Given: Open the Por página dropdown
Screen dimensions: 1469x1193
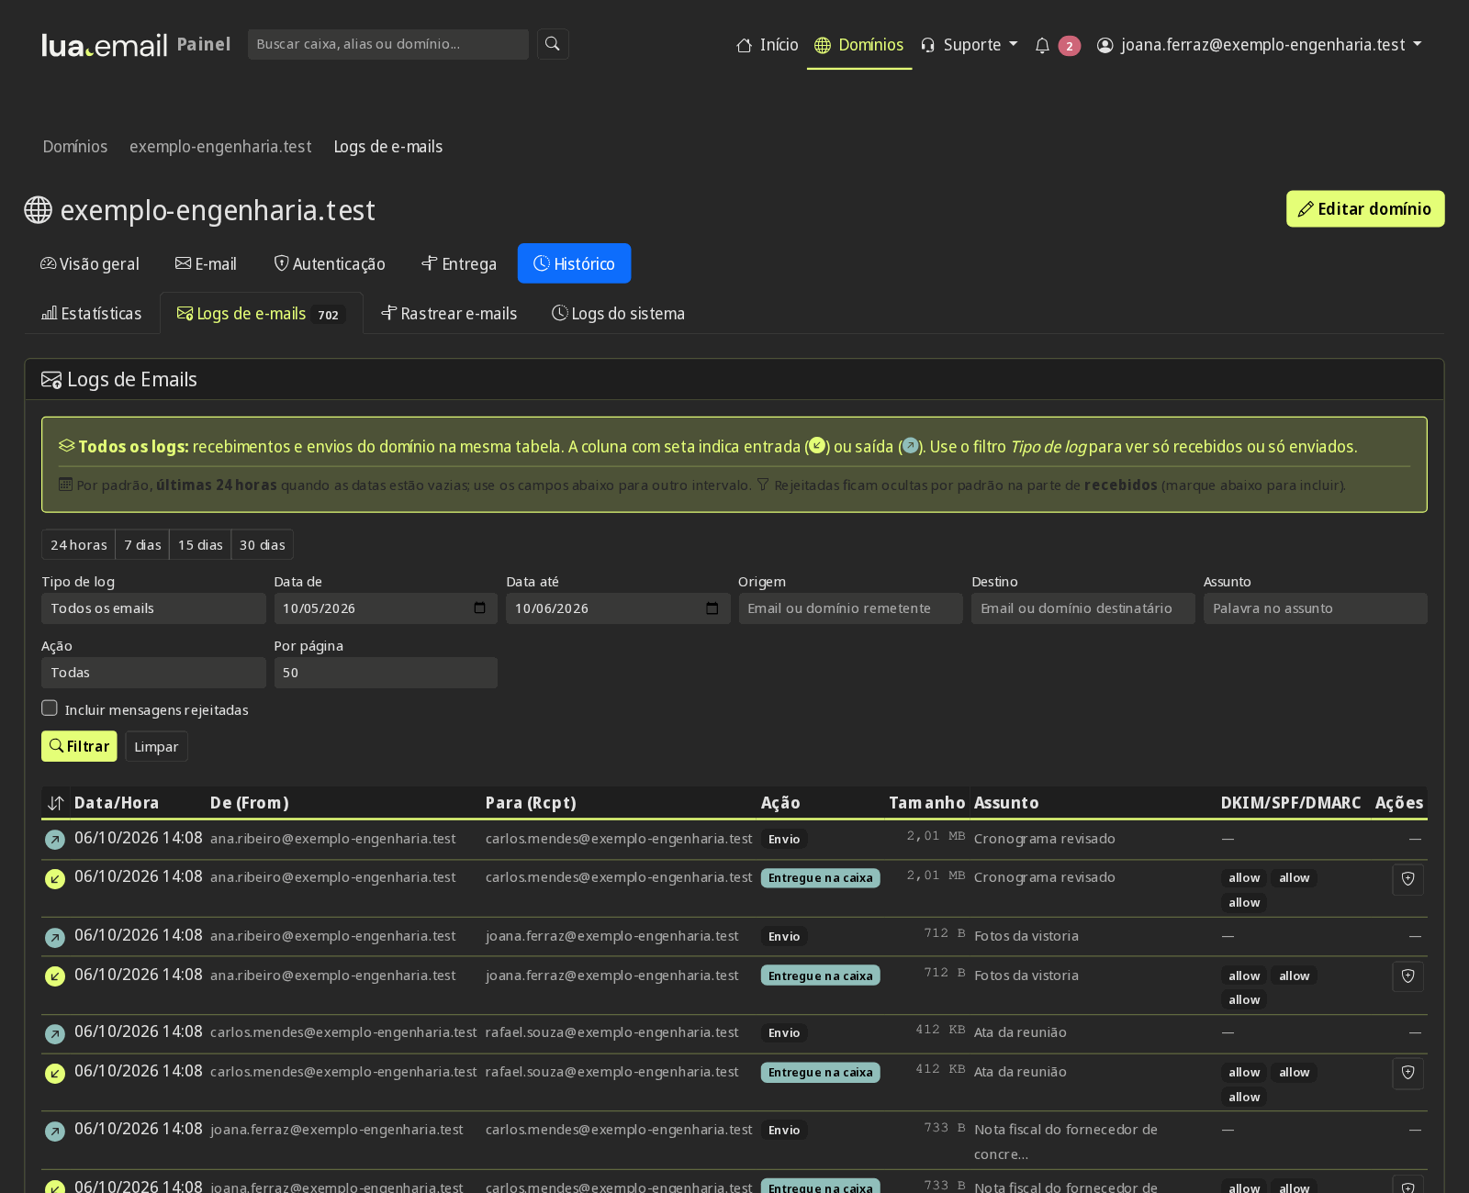Looking at the screenshot, I should point(386,673).
